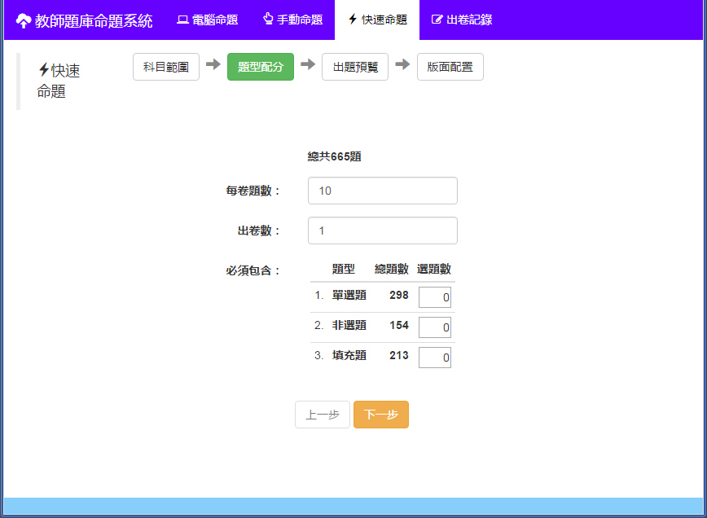Jump to the 出題預覽 step
Image resolution: width=707 pixels, height=518 pixels.
coord(355,67)
